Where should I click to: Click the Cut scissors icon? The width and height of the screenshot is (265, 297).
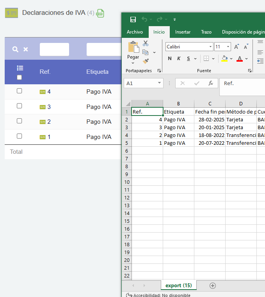click(x=146, y=43)
